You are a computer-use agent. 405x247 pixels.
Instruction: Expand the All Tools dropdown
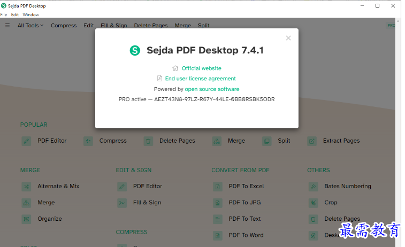pos(30,26)
